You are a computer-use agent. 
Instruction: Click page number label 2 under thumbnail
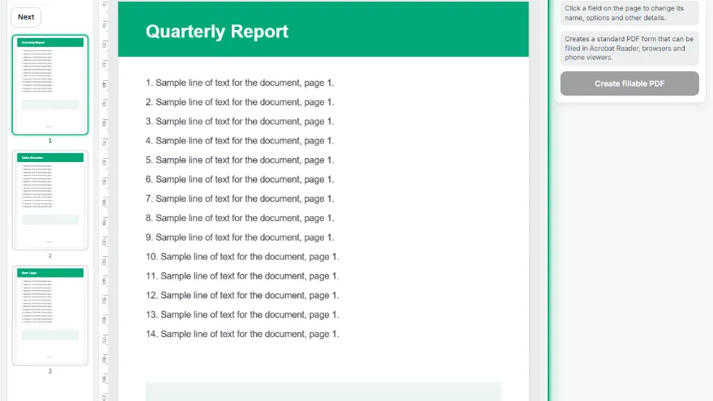(x=50, y=256)
